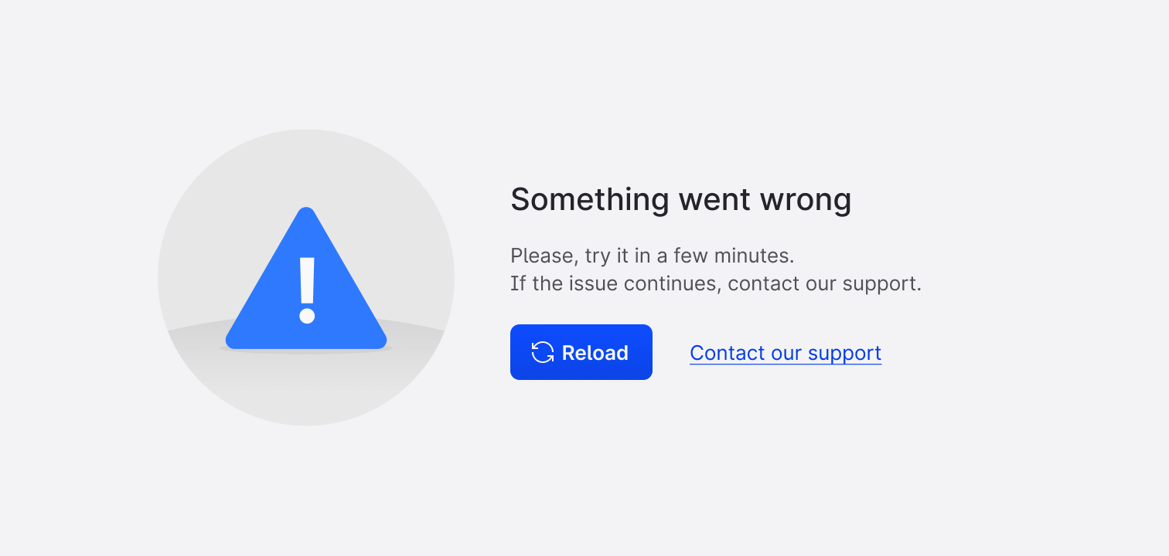The width and height of the screenshot is (1169, 556).
Task: Click "contact our support" in the description text
Action: pyautogui.click(x=824, y=283)
